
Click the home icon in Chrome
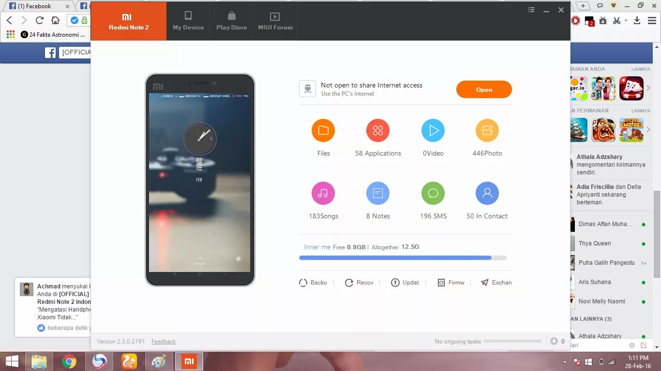click(x=55, y=20)
